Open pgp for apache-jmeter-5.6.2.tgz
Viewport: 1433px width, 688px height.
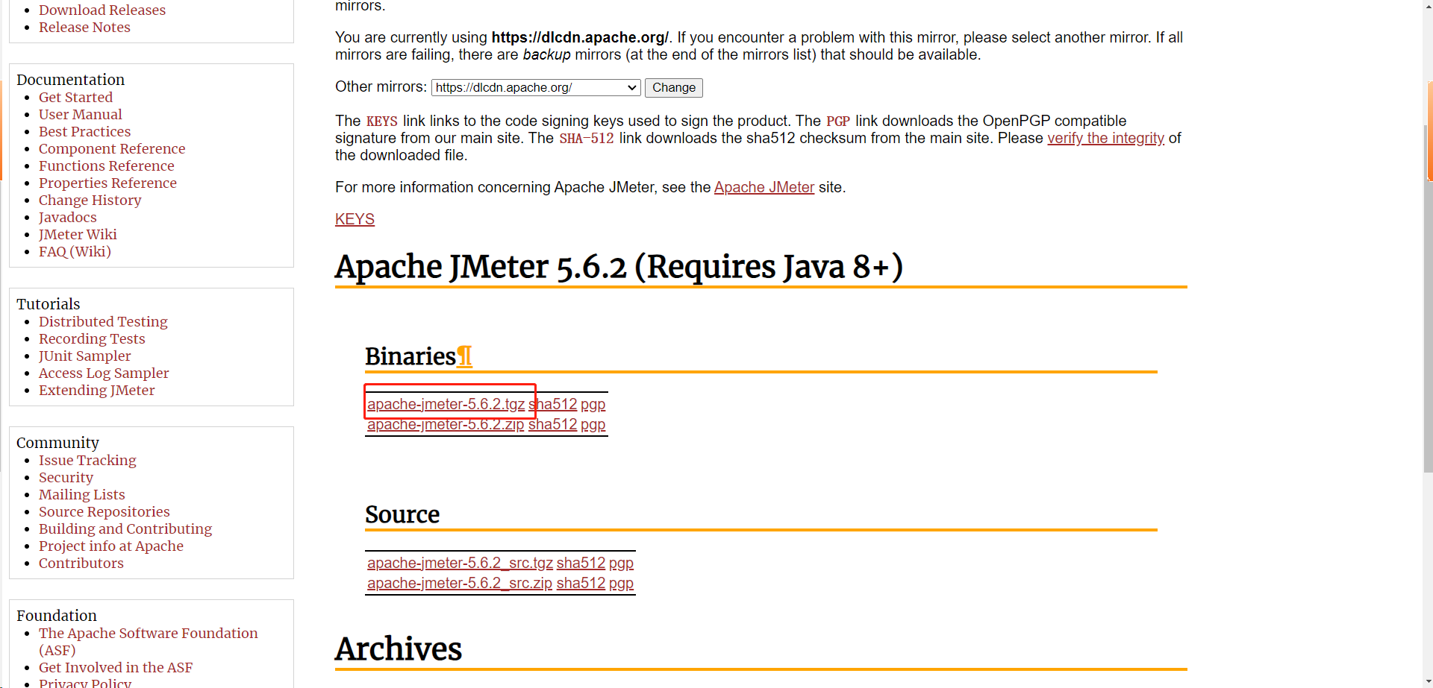[593, 404]
